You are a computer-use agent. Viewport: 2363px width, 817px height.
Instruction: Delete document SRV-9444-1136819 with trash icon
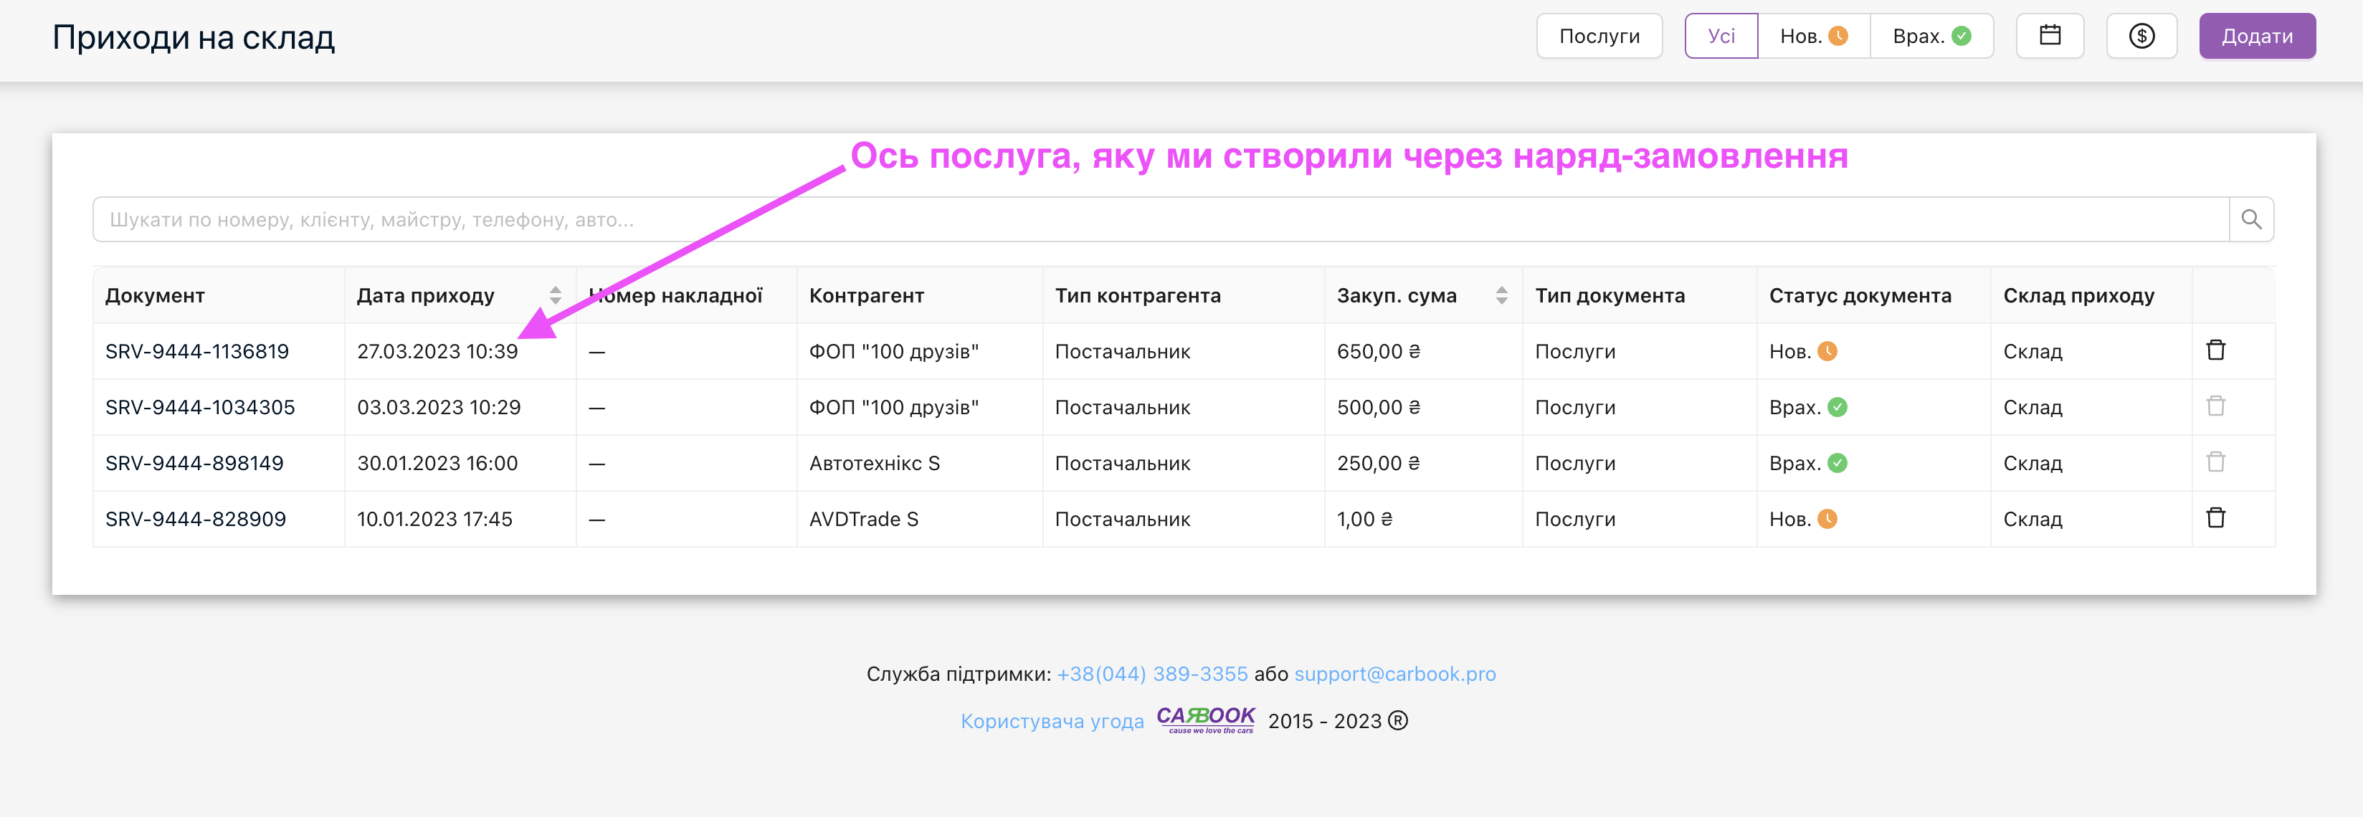point(2215,350)
